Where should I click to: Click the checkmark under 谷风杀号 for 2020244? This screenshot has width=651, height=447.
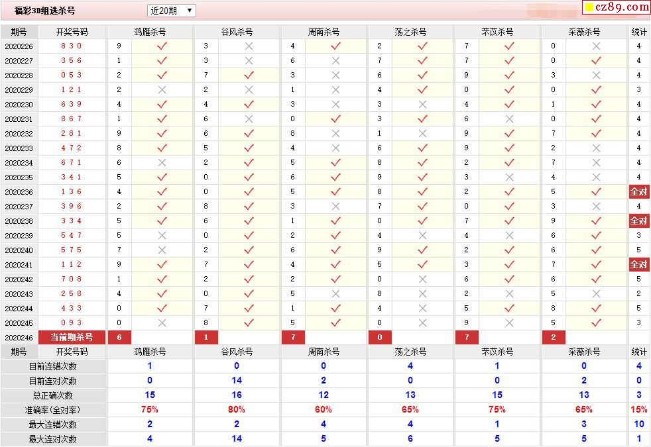pyautogui.click(x=247, y=308)
